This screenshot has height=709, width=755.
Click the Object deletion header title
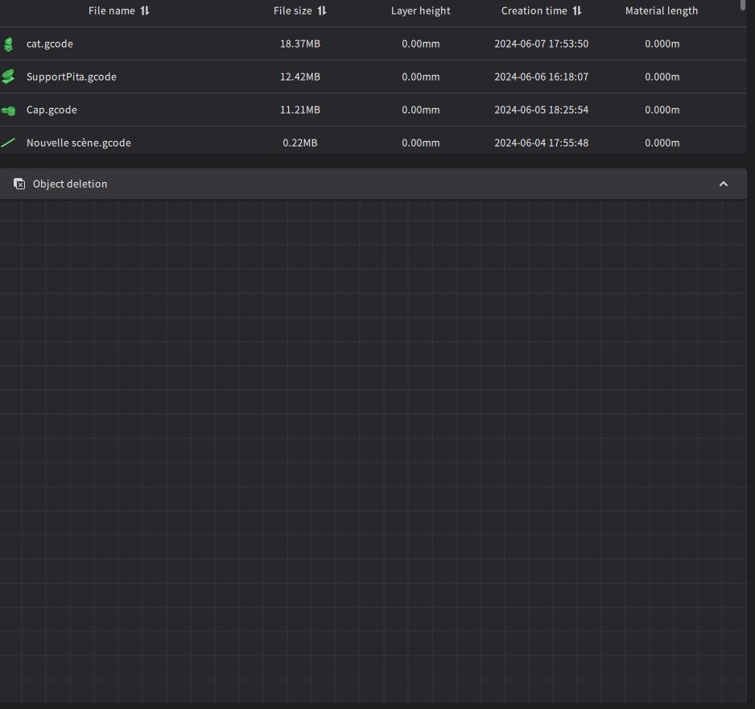click(70, 184)
